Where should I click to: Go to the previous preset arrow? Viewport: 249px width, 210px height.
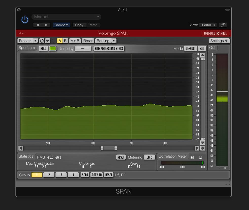coord(38,25)
